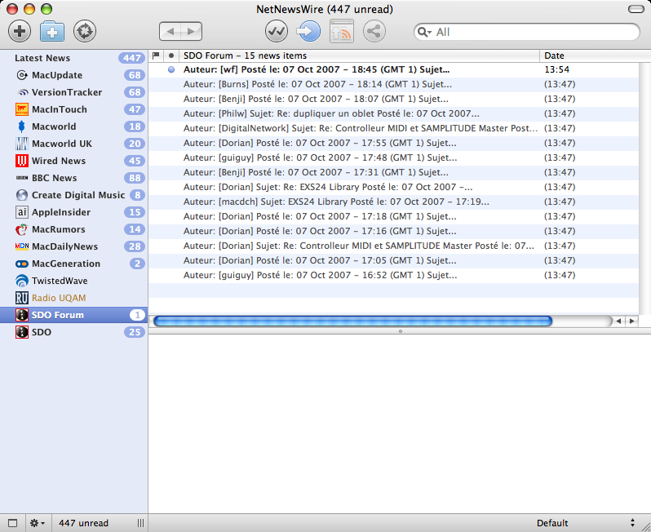
Task: Click the unread dot column header
Action: 171,55
